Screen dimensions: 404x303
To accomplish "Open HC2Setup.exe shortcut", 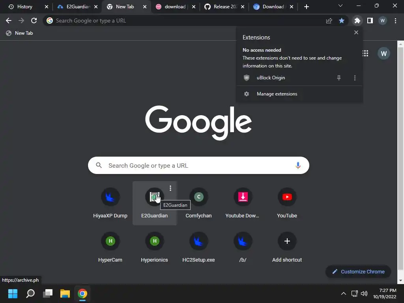I will tap(199, 247).
